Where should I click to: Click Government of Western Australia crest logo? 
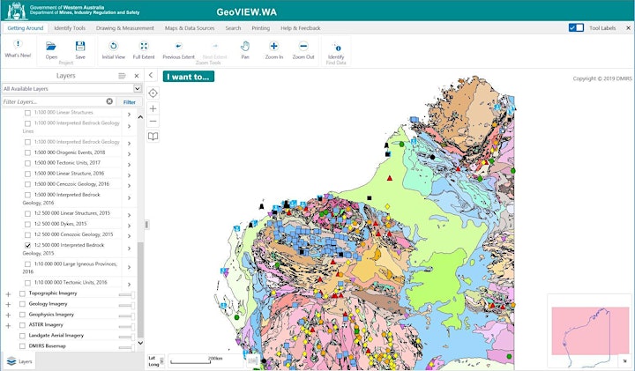click(16, 11)
